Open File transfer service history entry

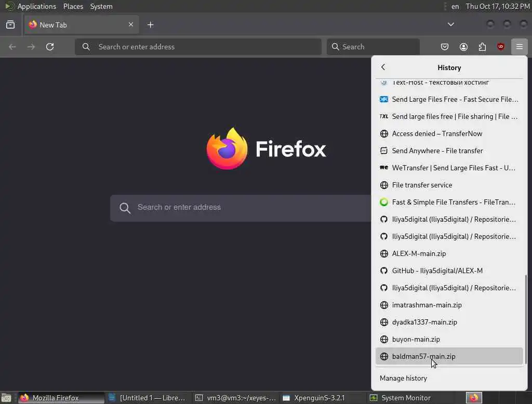tap(449, 185)
